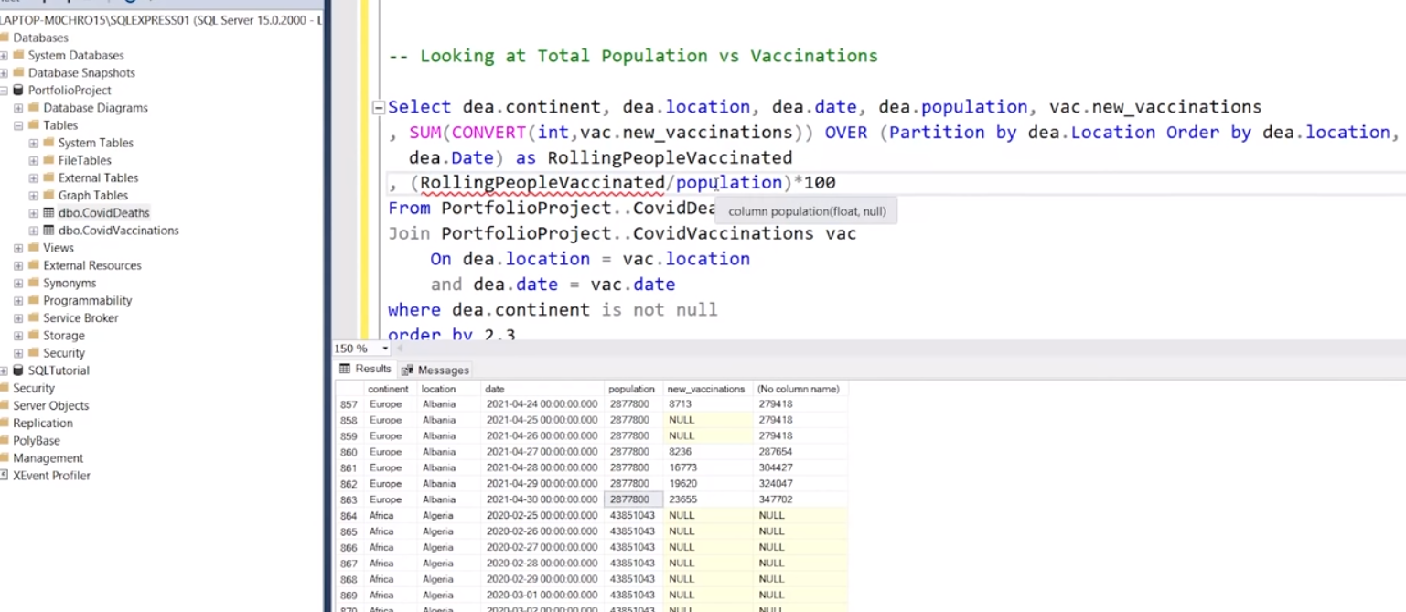
Task: Click the Graph Tables folder icon
Action: pos(47,195)
